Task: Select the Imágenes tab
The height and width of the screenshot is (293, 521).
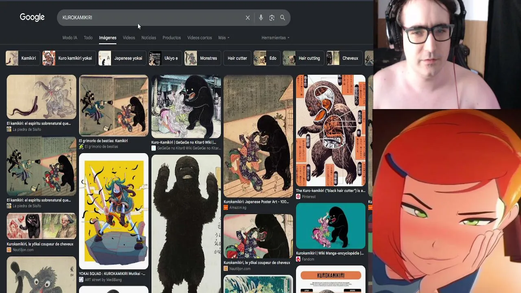Action: pos(107,37)
